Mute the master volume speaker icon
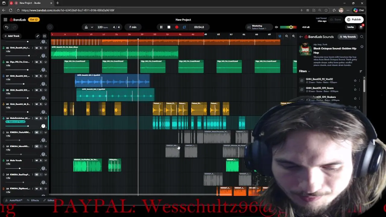386x217 pixels. (x=276, y=27)
